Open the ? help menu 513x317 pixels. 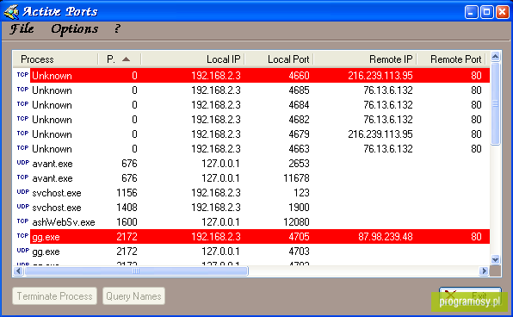click(117, 28)
